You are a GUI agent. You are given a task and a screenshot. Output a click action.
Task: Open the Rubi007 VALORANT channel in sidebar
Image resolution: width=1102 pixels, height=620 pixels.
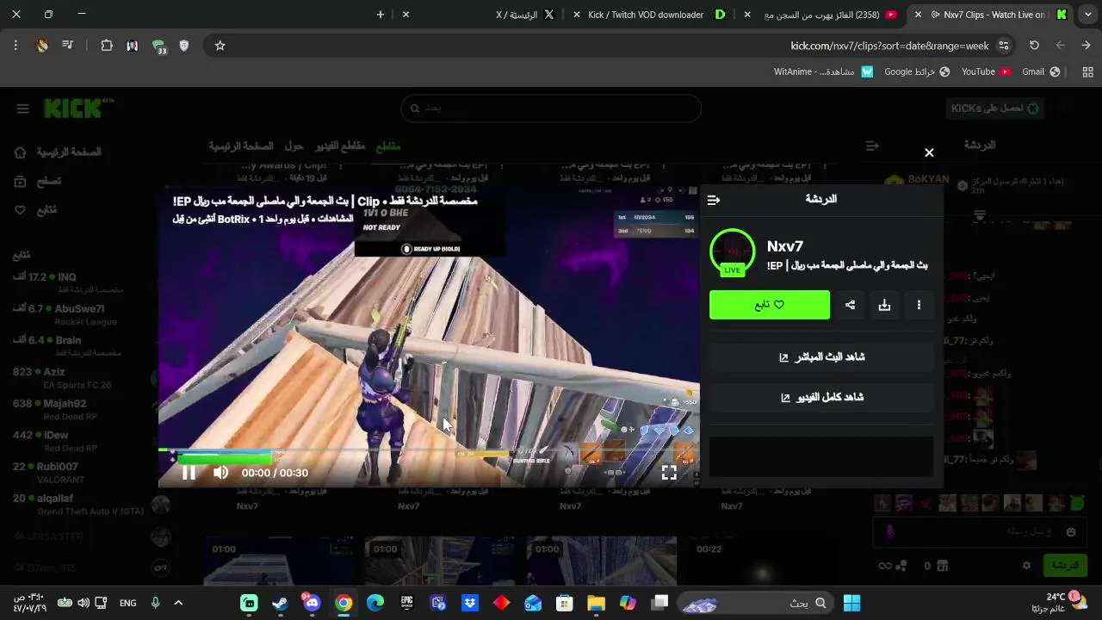click(80, 472)
